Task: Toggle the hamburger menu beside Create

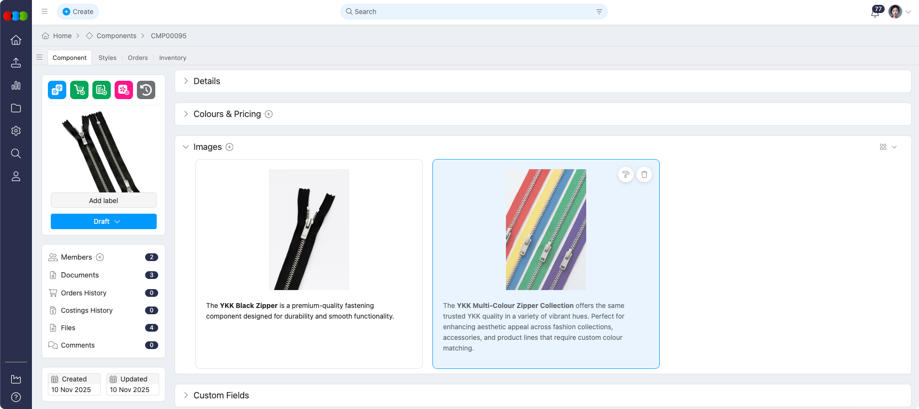Action: click(44, 12)
